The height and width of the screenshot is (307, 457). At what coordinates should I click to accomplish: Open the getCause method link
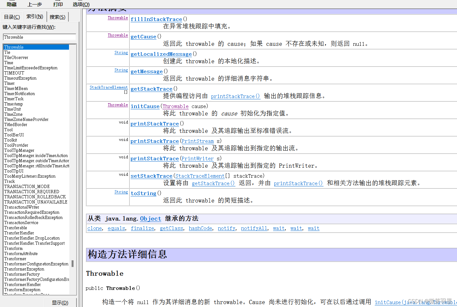point(143,37)
